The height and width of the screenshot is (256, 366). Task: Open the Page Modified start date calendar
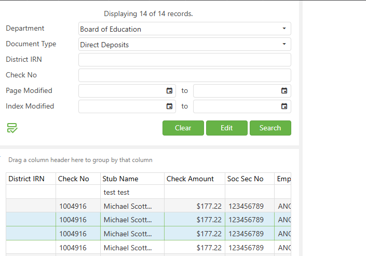(169, 91)
